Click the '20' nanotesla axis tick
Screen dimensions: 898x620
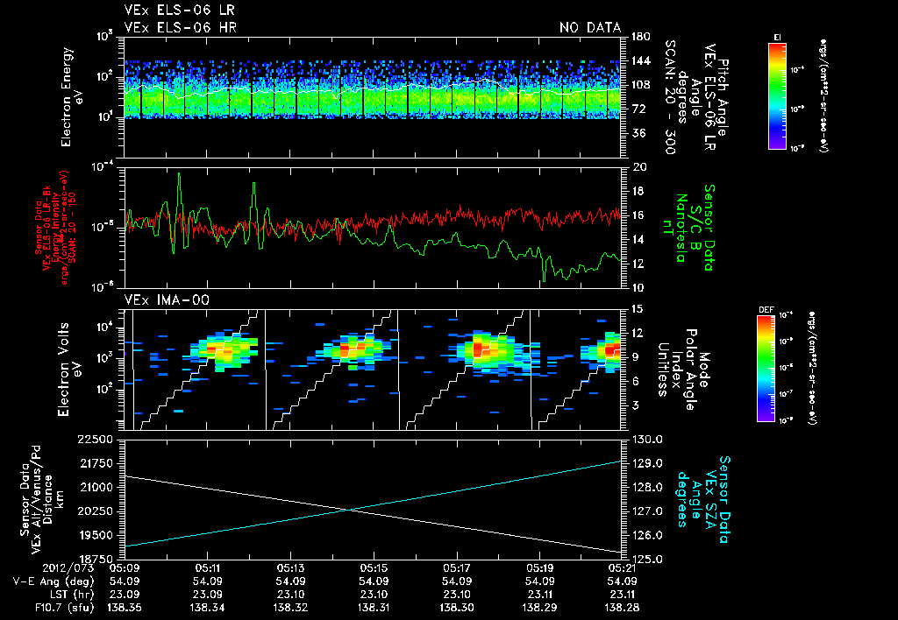[638, 167]
